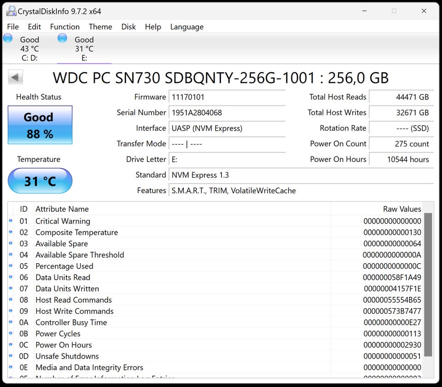The width and height of the screenshot is (442, 387).
Task: Open the Disk menu
Action: pyautogui.click(x=128, y=27)
